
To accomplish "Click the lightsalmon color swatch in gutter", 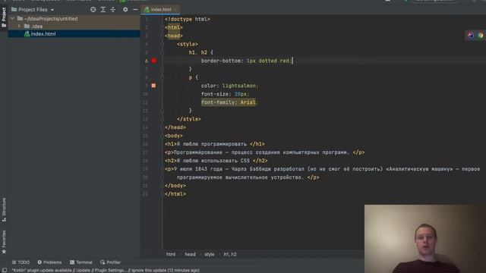I will (x=153, y=86).
